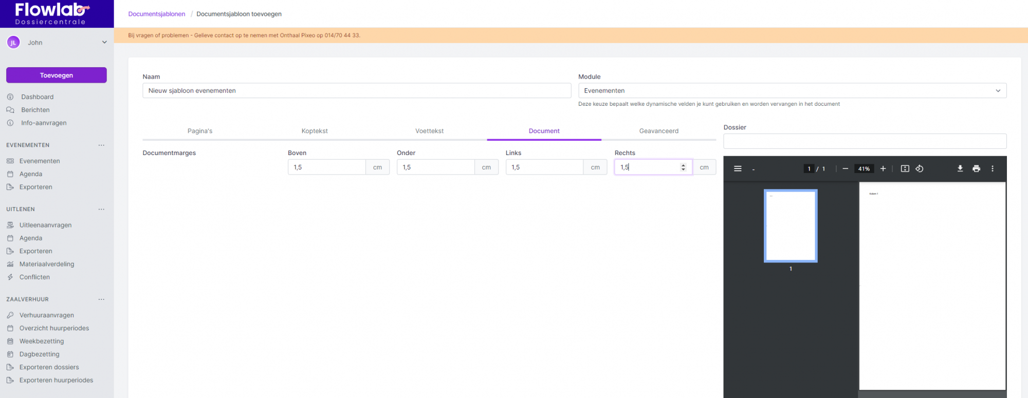Click the PDF viewer sidebar menu icon

point(738,168)
